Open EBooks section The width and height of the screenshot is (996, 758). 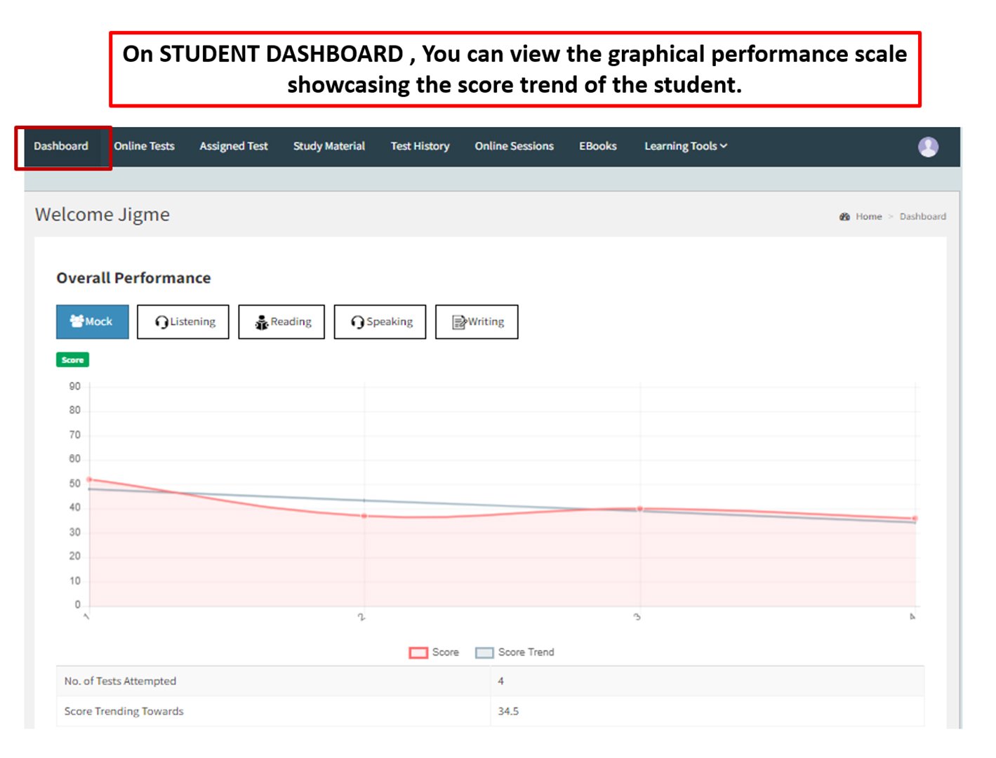click(x=598, y=147)
